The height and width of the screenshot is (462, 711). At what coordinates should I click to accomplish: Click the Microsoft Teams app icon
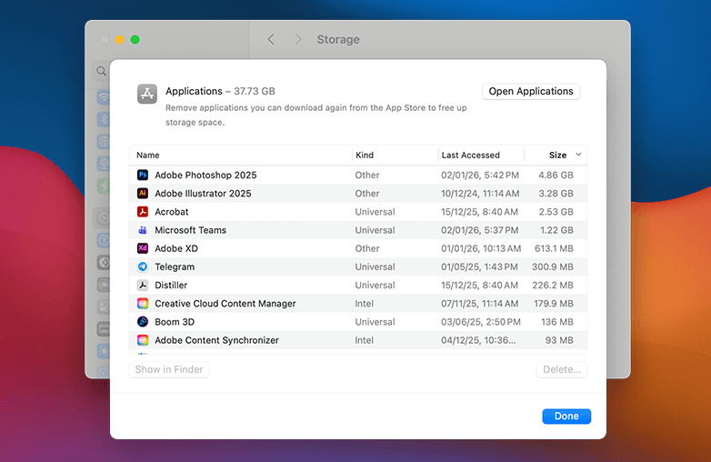coord(143,230)
